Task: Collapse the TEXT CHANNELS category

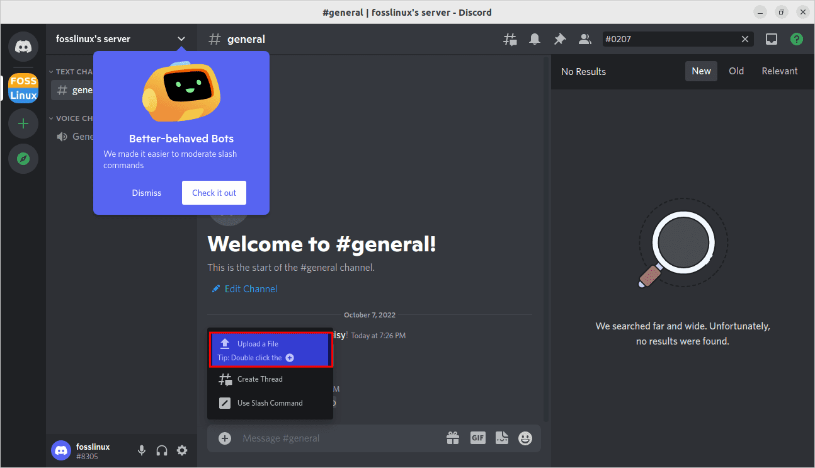Action: 71,72
